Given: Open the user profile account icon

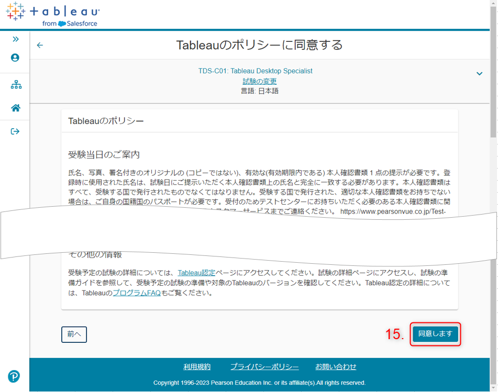Looking at the screenshot, I should click(15, 58).
